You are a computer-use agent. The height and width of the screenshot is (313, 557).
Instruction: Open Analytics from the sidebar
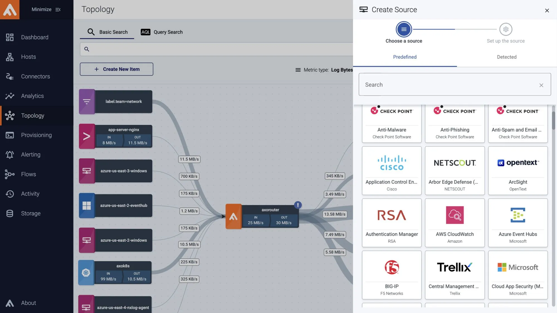click(10, 96)
